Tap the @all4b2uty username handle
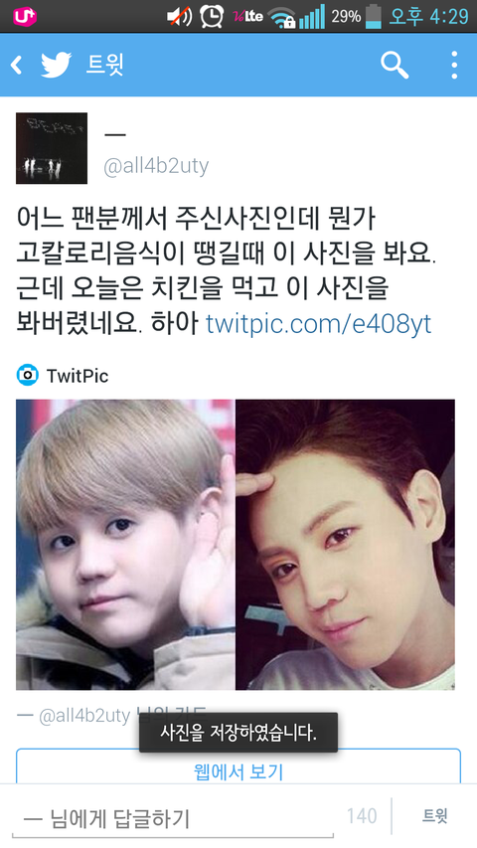The height and width of the screenshot is (848, 477). (x=156, y=165)
